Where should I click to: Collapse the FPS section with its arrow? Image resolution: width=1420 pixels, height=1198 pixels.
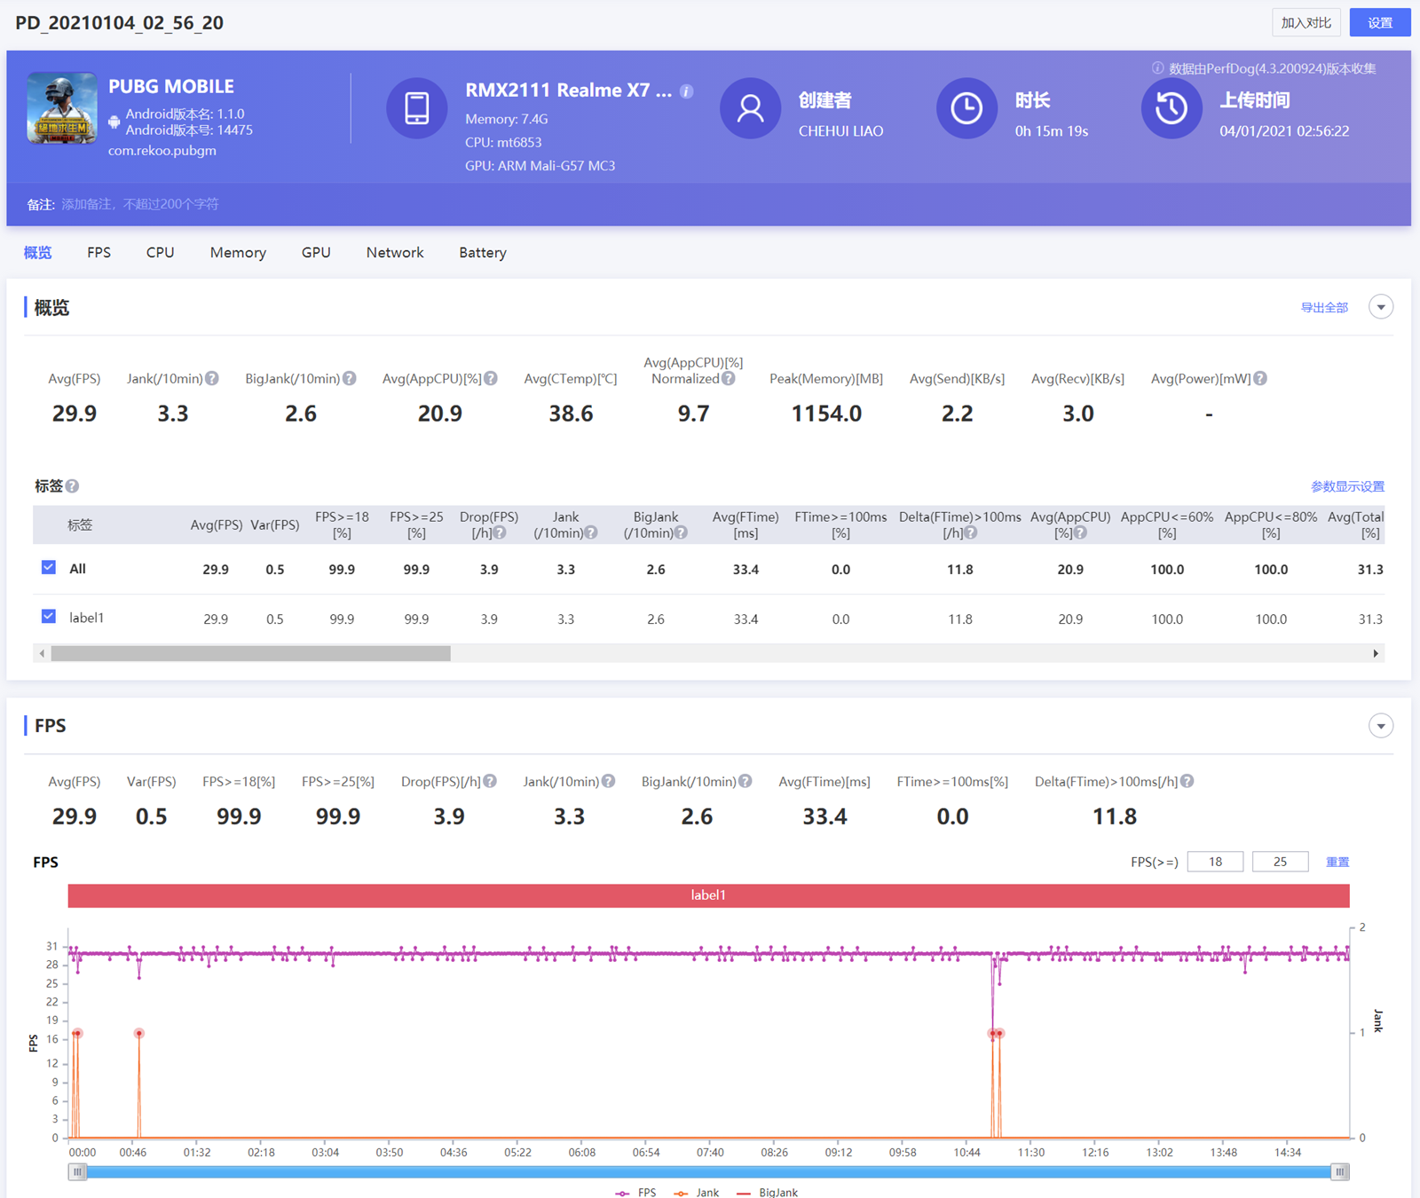pos(1380,726)
